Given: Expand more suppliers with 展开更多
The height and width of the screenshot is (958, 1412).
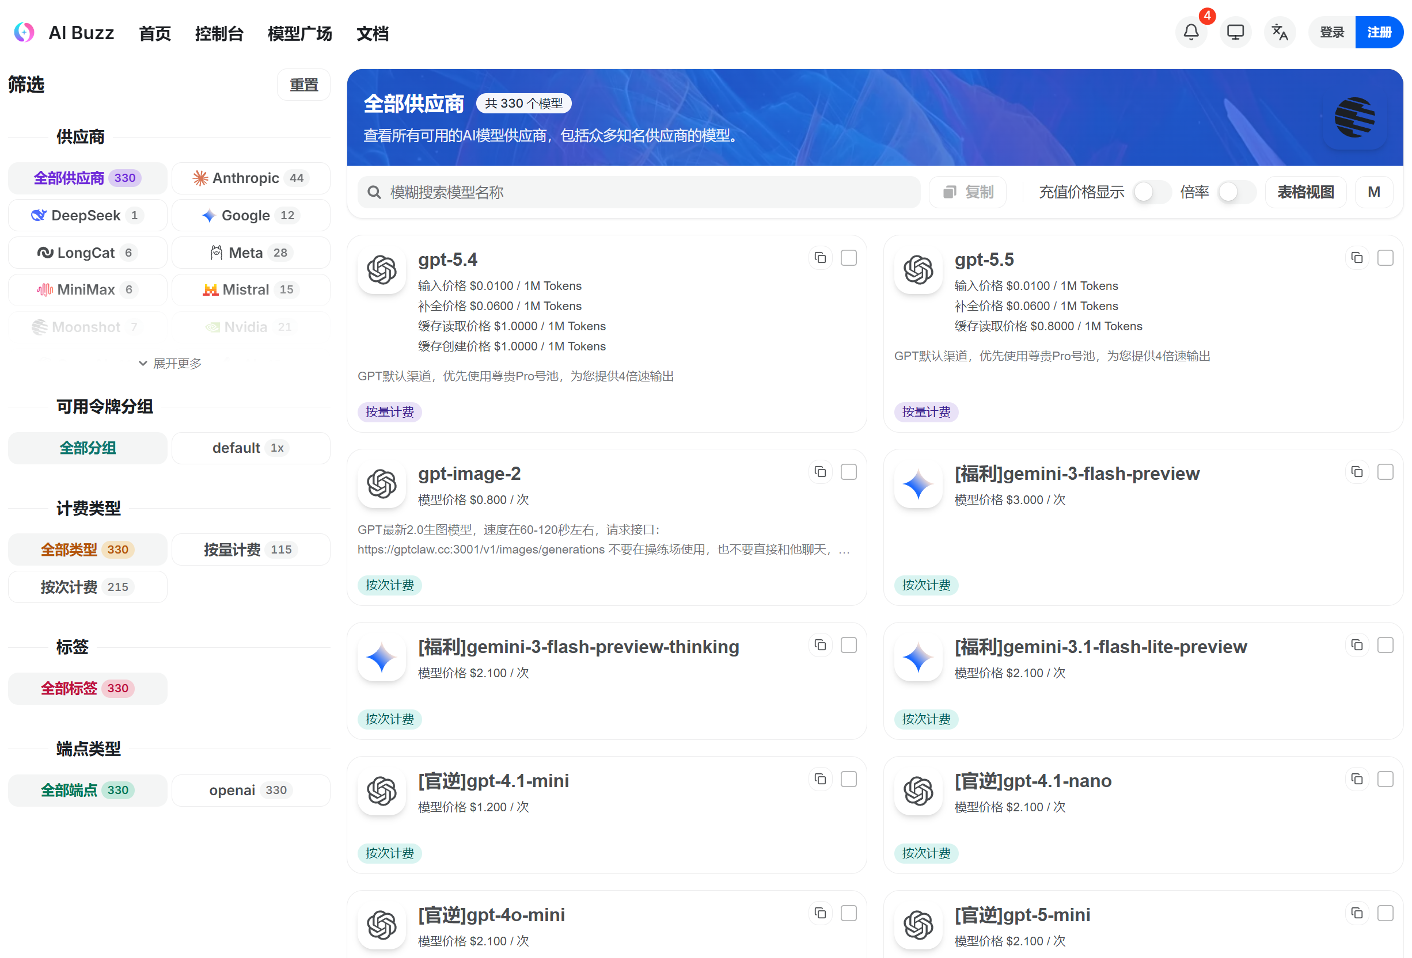Looking at the screenshot, I should pos(169,363).
